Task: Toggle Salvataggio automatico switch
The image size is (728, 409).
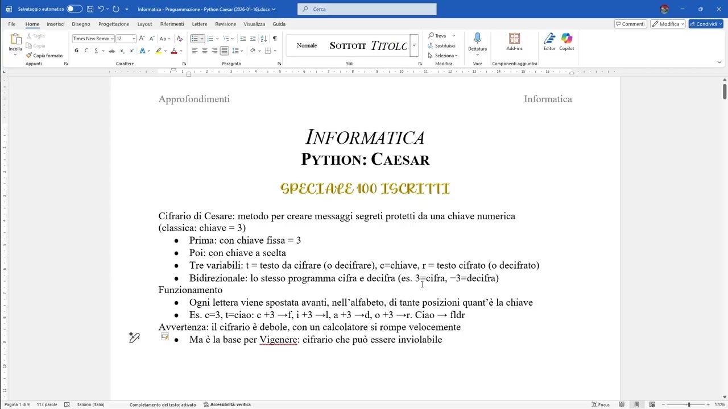Action: [x=74, y=9]
